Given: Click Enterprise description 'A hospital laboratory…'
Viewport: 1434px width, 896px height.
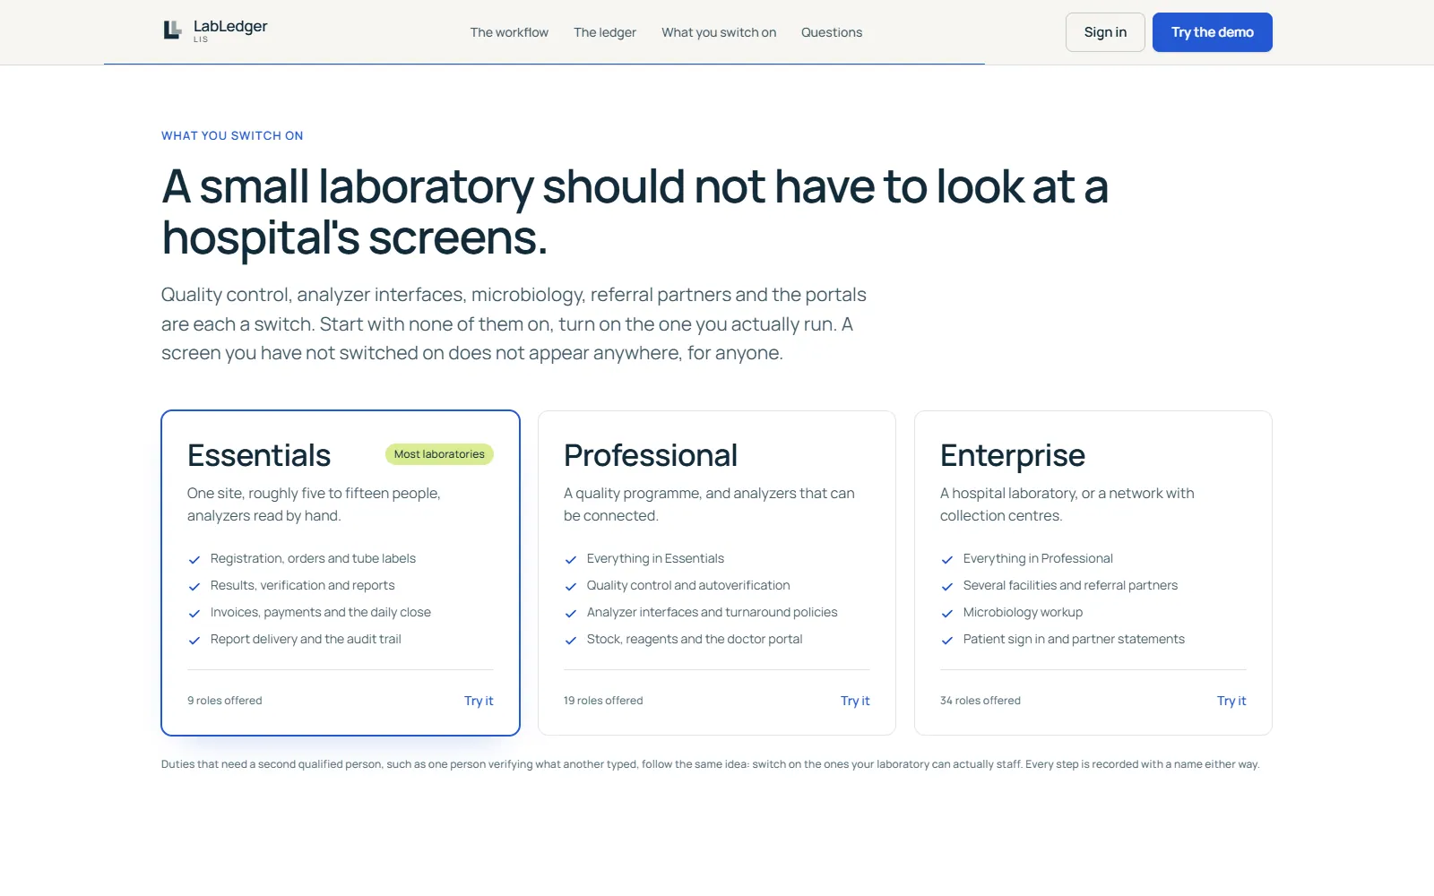Looking at the screenshot, I should click(1067, 504).
